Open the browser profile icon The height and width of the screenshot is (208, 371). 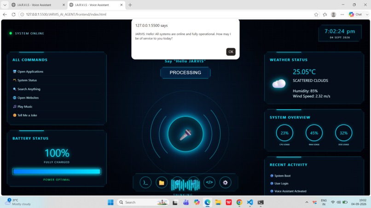[334, 14]
